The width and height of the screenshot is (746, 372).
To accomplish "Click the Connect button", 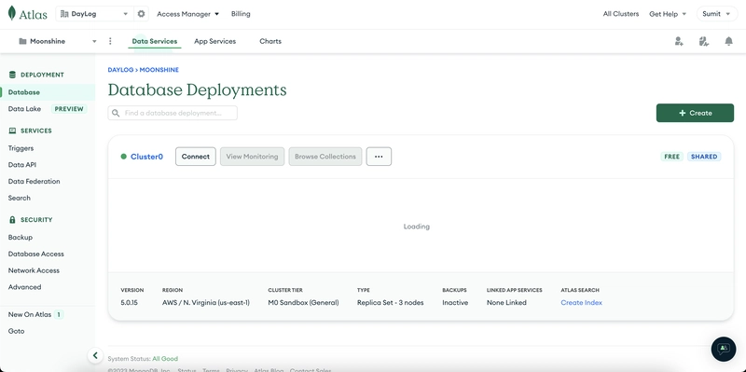I will click(x=196, y=157).
